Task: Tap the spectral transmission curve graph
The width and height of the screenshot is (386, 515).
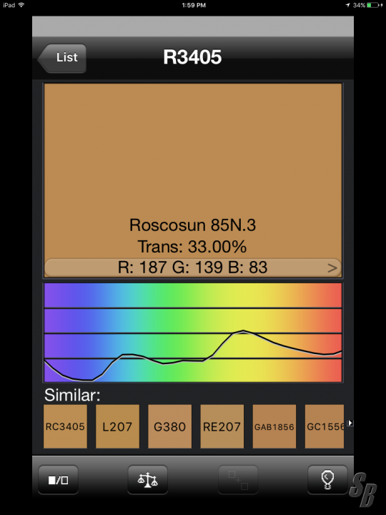Action: coord(193,333)
